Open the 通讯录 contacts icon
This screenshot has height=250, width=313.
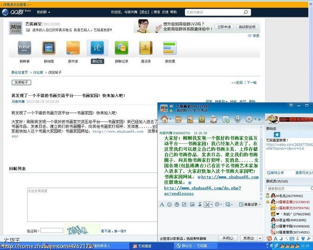(146, 48)
